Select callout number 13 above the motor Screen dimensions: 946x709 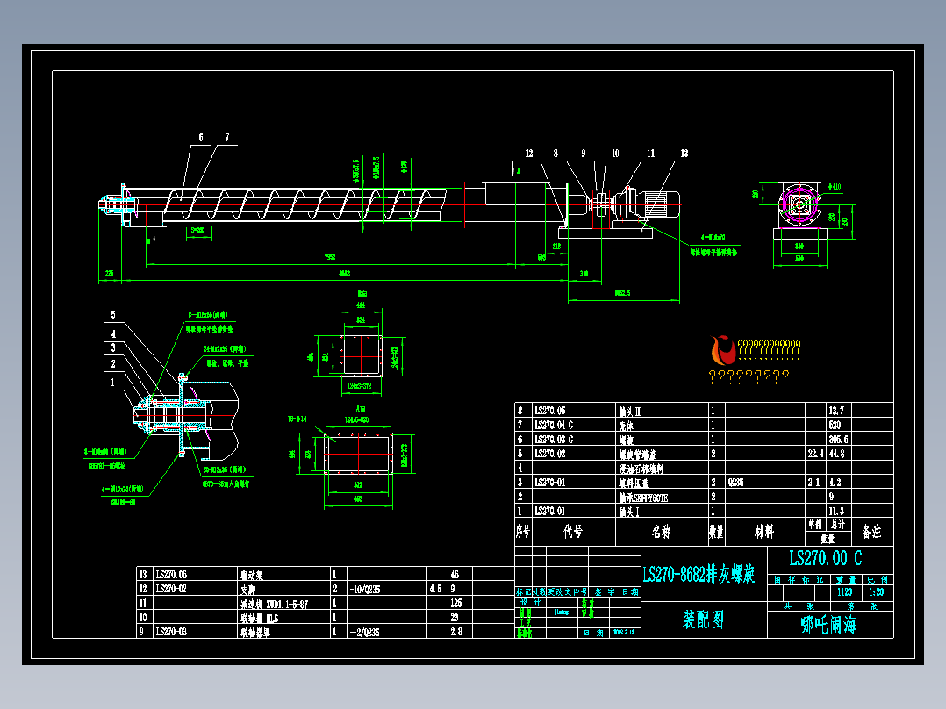684,154
